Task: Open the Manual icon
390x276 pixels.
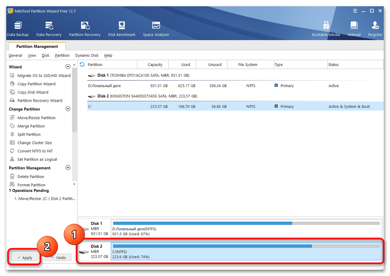Action: 354,29
